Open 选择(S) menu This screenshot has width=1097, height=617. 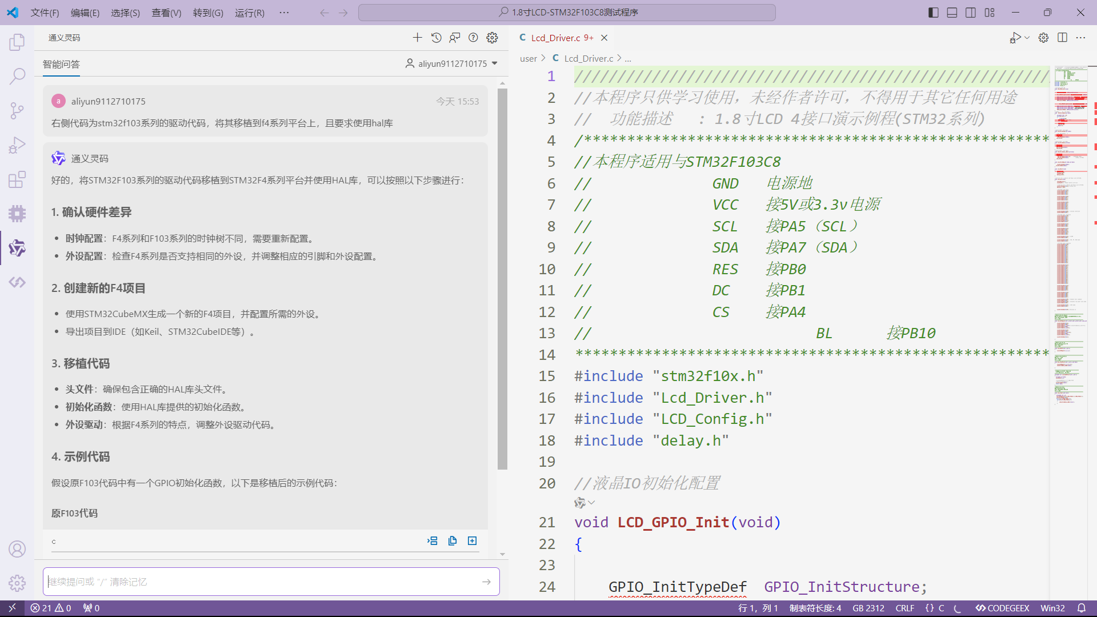pos(125,13)
